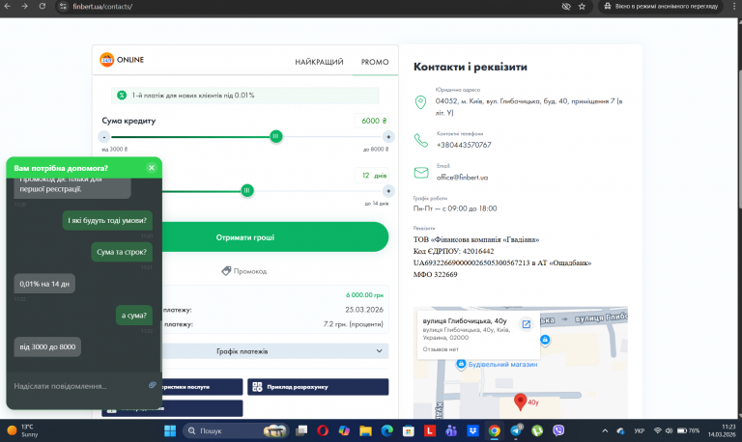Bookmark this page with the star icon
742x442 pixels.
click(x=582, y=7)
